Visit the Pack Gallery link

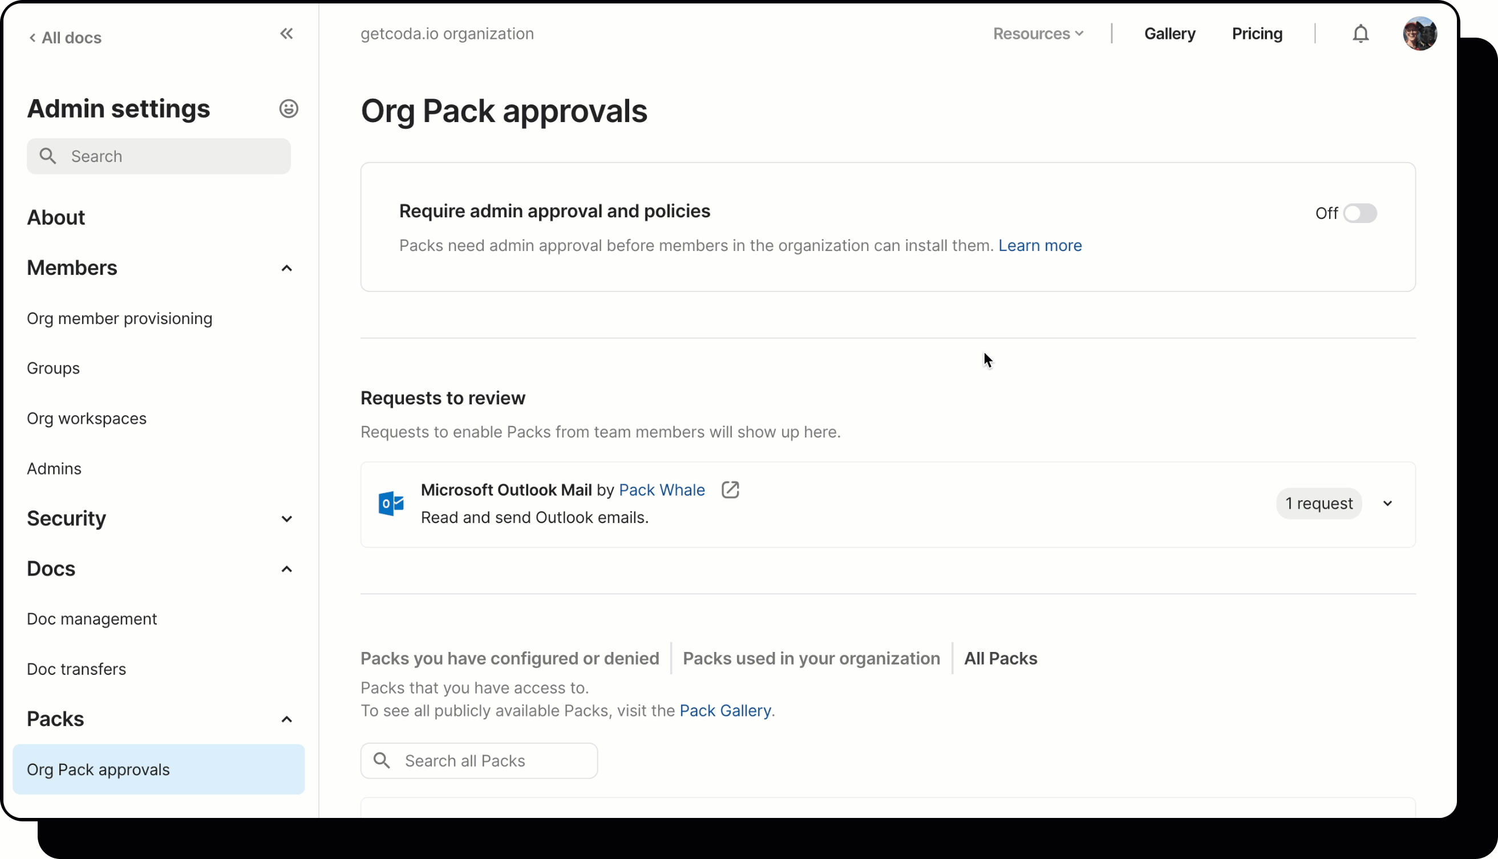pyautogui.click(x=725, y=710)
